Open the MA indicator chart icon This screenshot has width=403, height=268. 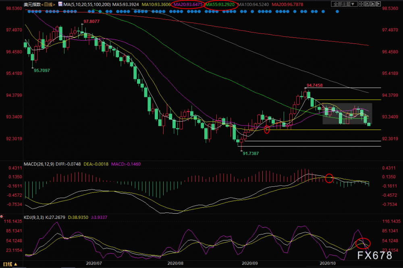(x=60, y=4)
